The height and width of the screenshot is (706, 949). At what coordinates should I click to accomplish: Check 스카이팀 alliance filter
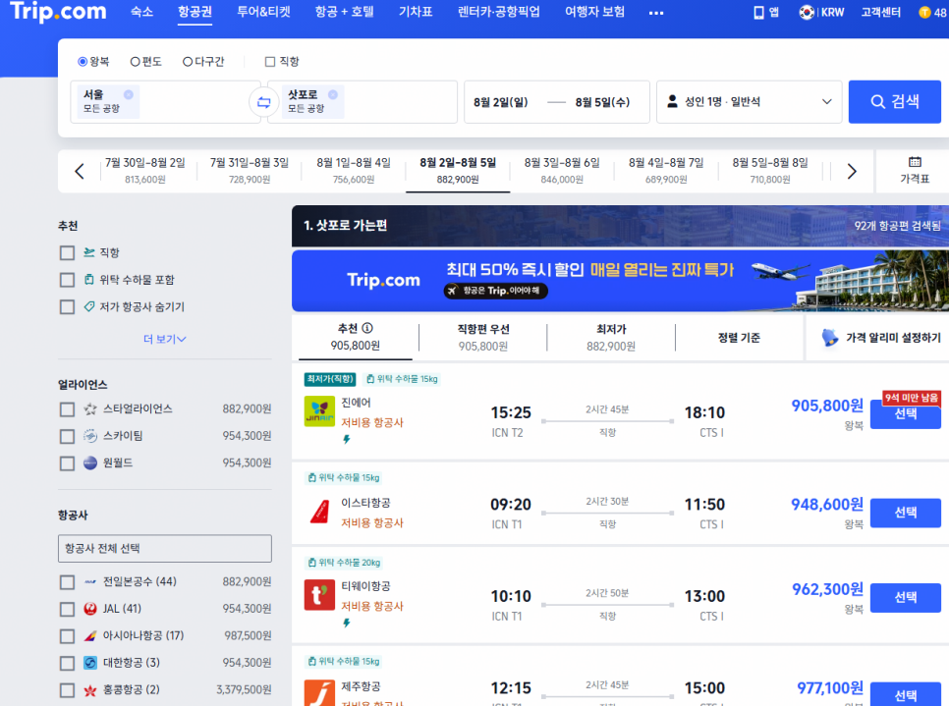67,436
